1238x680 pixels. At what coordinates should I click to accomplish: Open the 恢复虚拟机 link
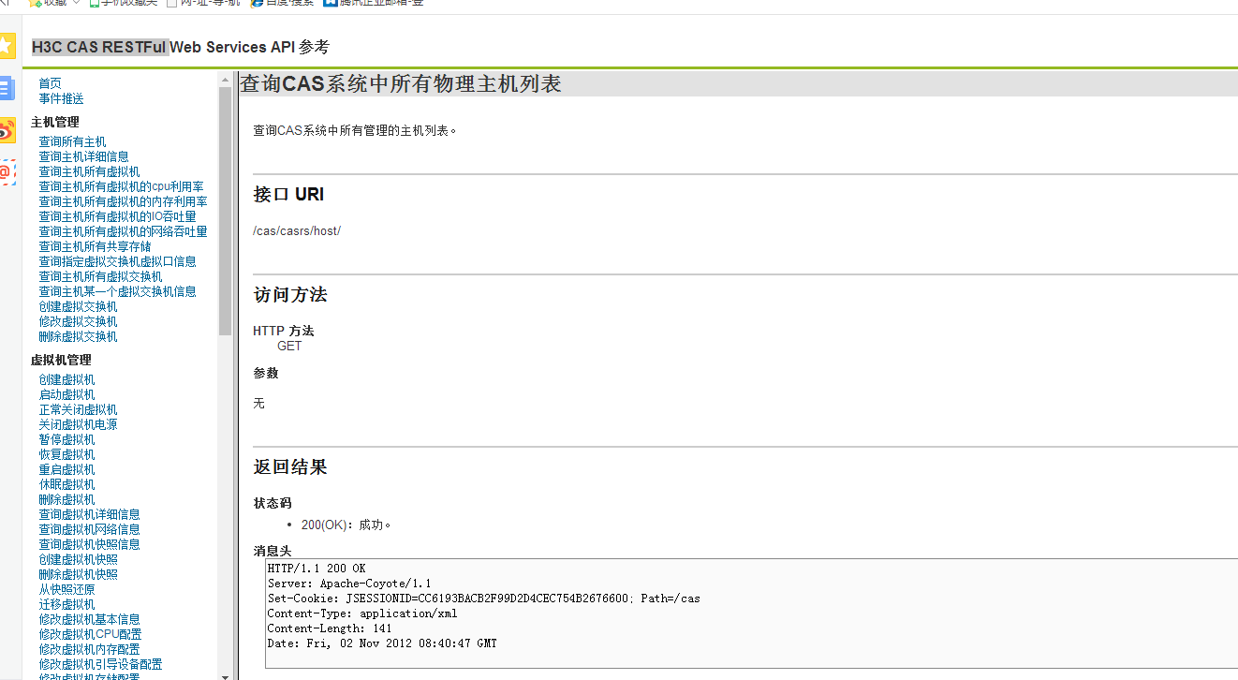click(66, 454)
